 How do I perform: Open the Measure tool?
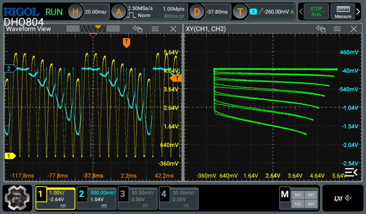tap(343, 12)
